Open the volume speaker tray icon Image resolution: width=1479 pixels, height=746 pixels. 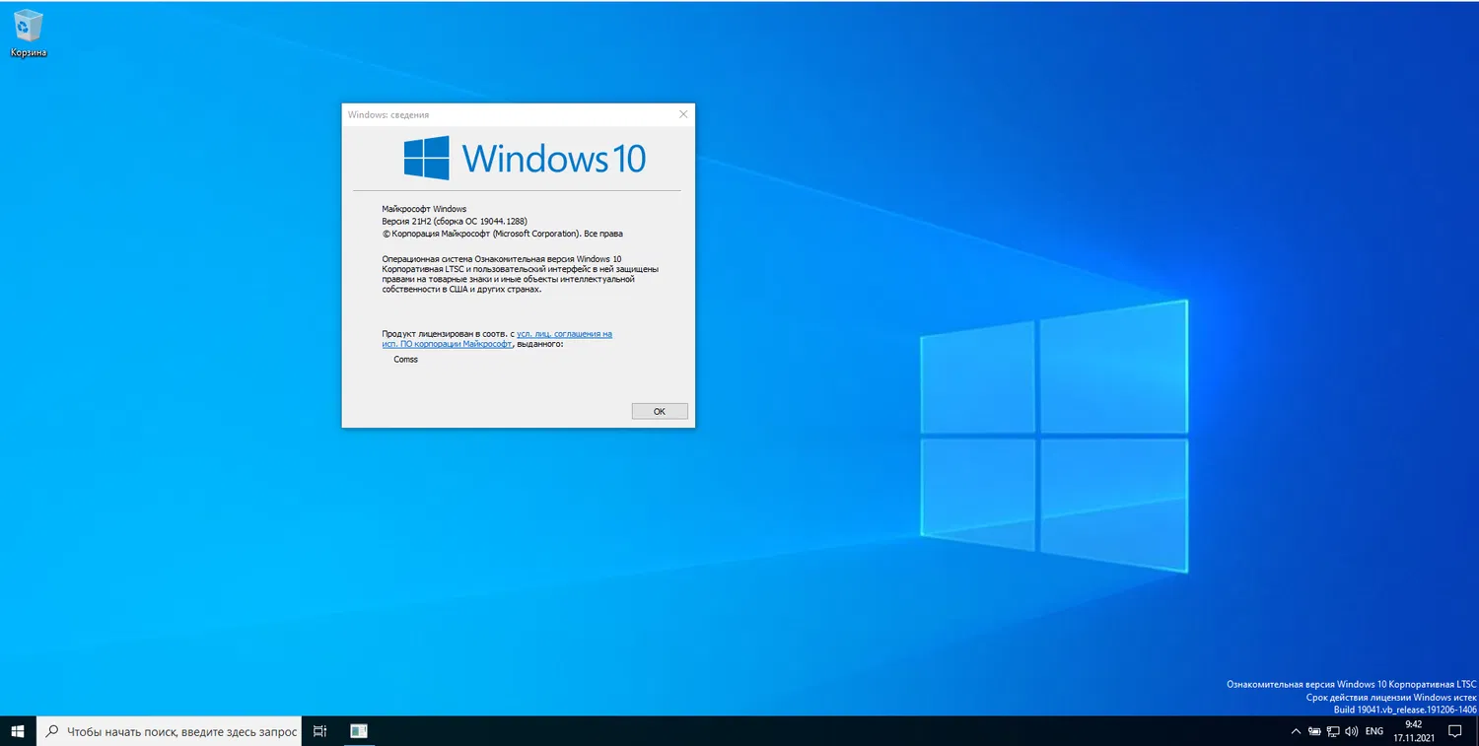click(1352, 731)
